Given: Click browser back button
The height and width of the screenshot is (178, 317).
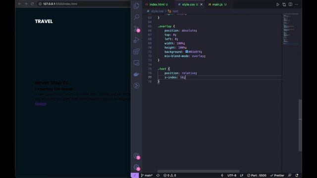Looking at the screenshot, I should click(x=20, y=4).
